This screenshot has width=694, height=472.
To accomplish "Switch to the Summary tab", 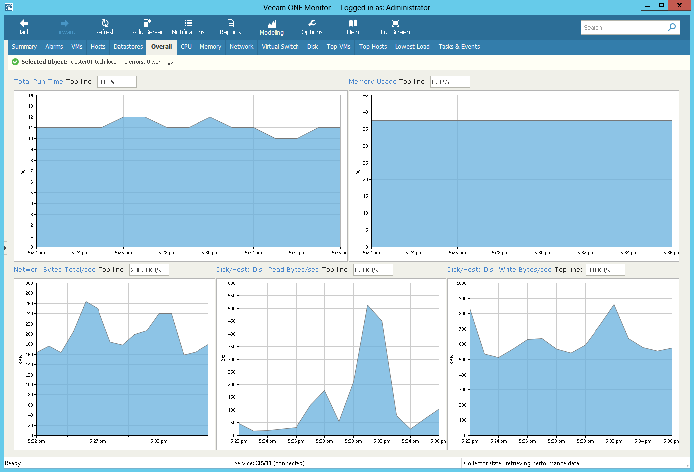I will (24, 47).
